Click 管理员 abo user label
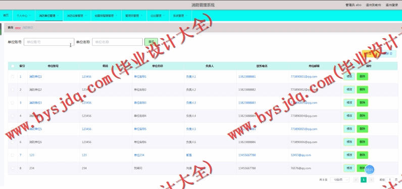Image resolution: width=402 pixels, height=189 pixels. pos(354,5)
